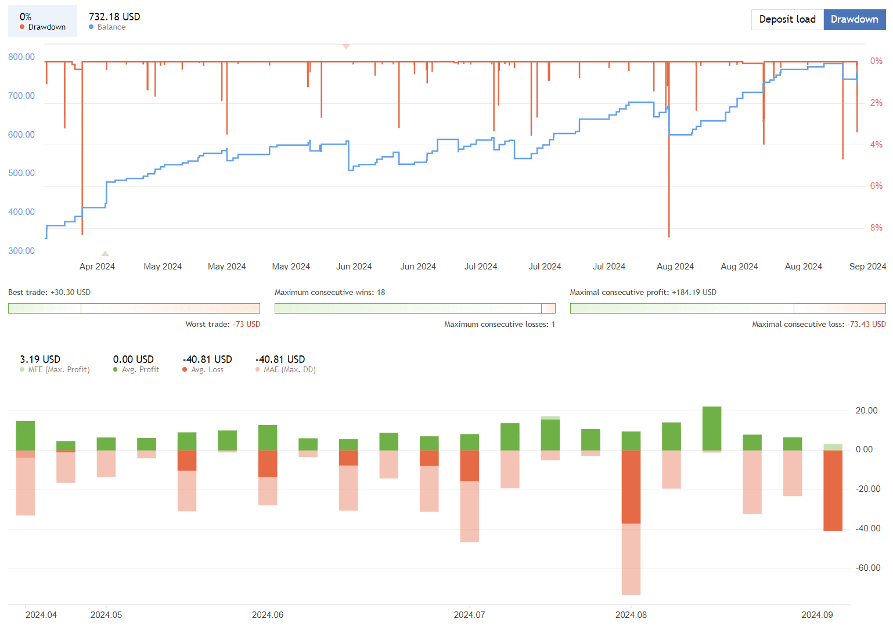Click the consecutive wins progress bar
The height and width of the screenshot is (626, 893).
(x=415, y=308)
